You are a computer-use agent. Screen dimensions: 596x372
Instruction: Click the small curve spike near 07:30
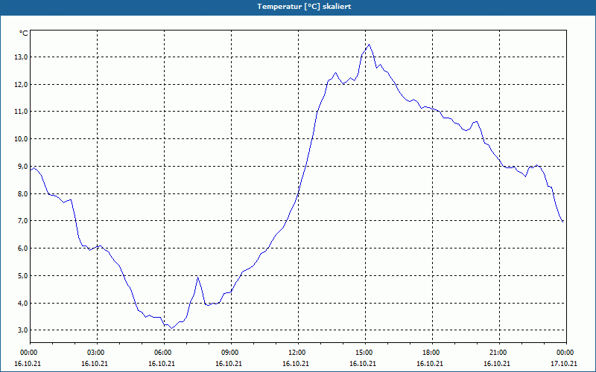coord(197,278)
